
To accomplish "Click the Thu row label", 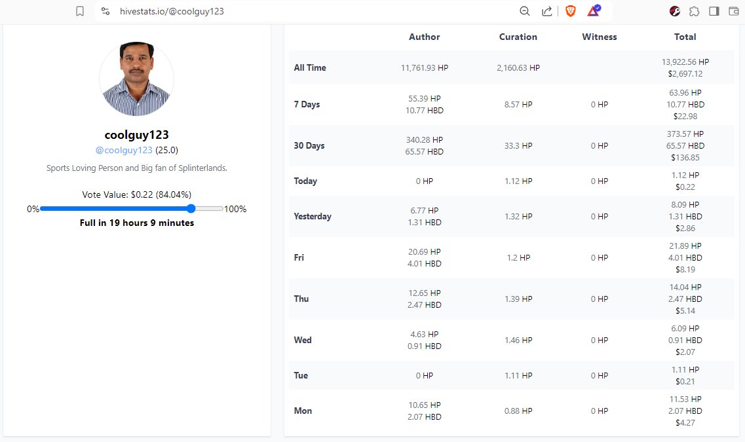I will [x=301, y=299].
